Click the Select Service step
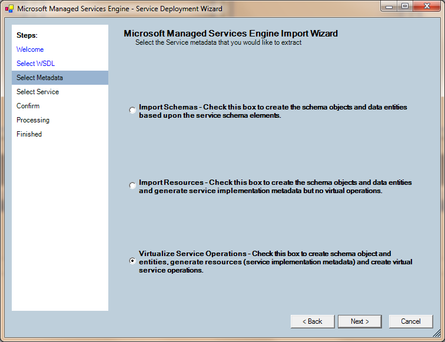Viewport: 445px width, 342px height. pyautogui.click(x=38, y=92)
